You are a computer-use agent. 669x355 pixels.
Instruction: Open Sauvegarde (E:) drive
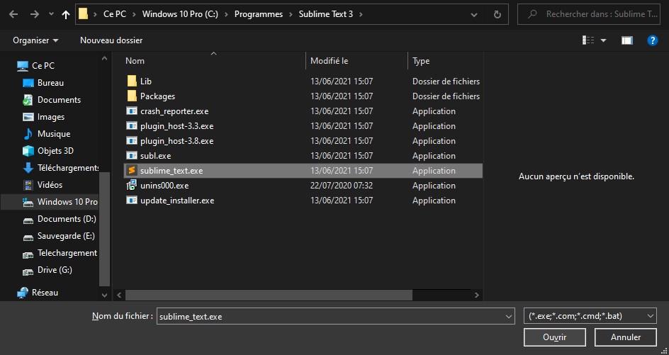(66, 236)
